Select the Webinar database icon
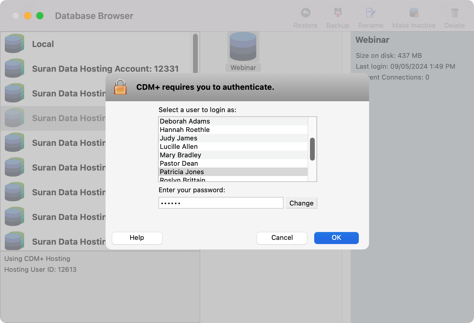This screenshot has height=323, width=474. tap(243, 47)
